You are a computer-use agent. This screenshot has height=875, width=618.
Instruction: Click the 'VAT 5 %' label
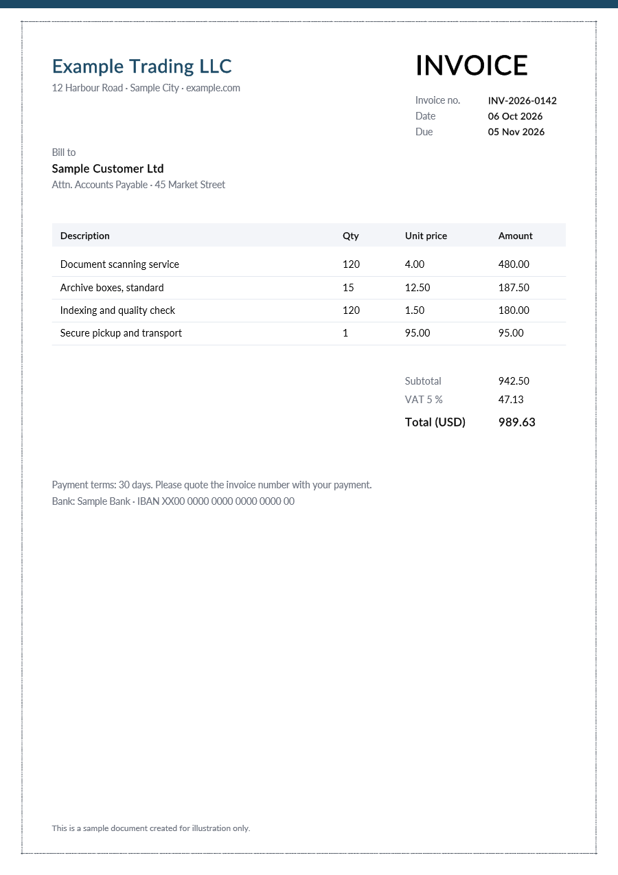click(x=424, y=400)
